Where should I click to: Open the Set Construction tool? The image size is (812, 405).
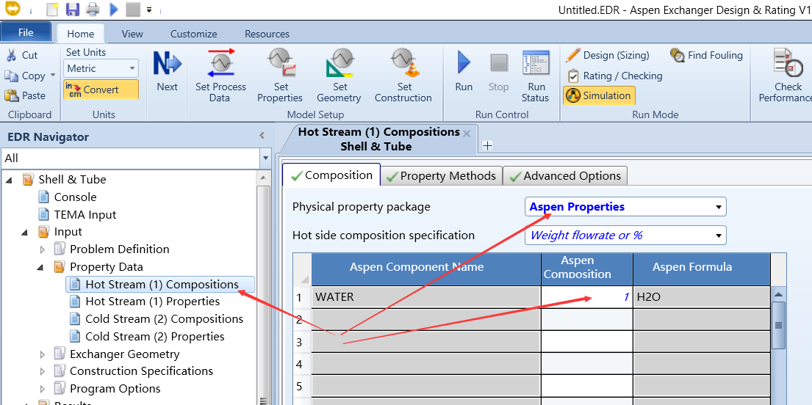[x=403, y=65]
